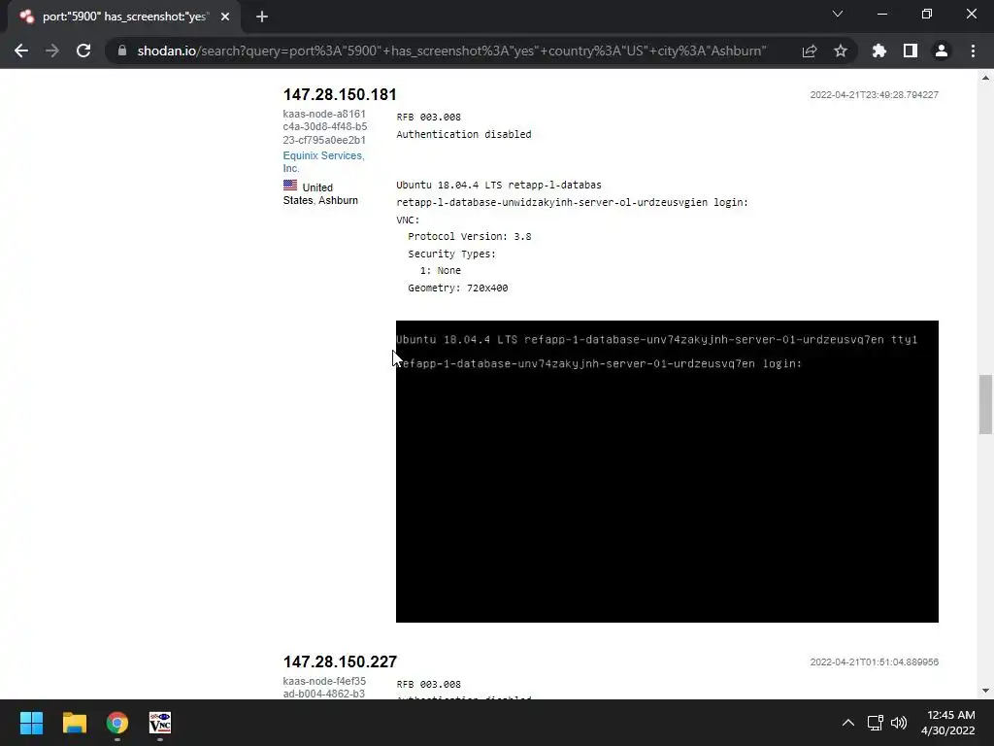
Task: Click the 'Protocol Version: 3.8' line
Action: 470,237
